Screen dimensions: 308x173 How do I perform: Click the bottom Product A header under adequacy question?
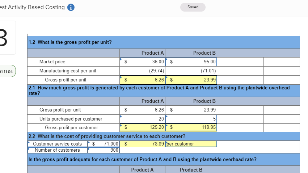click(142, 170)
